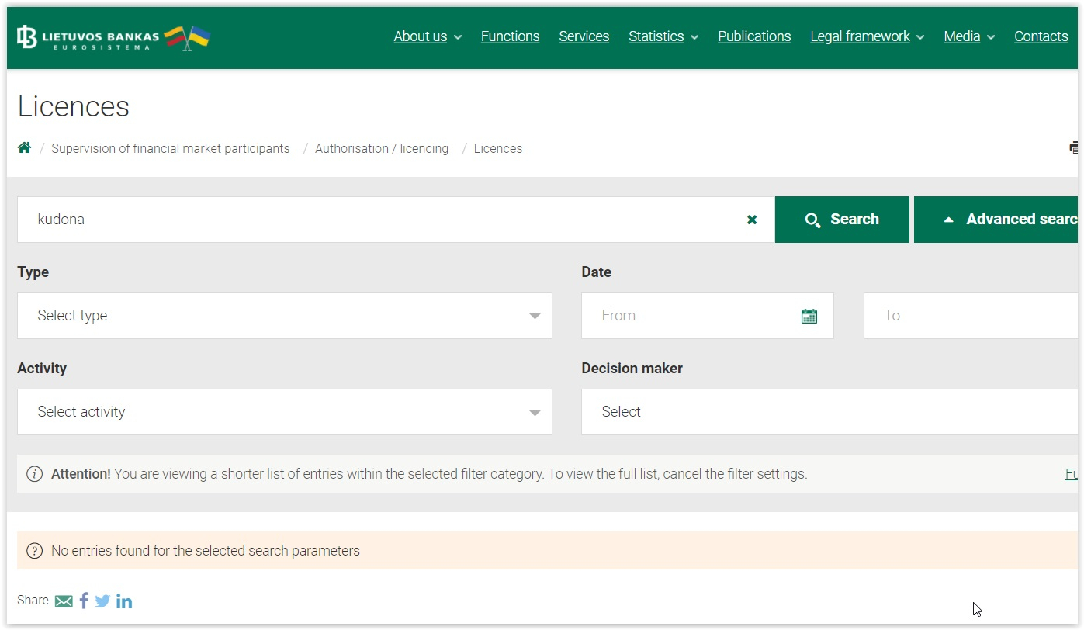The image size is (1084, 630).
Task: Open the Statistics menu
Action: [x=663, y=36]
